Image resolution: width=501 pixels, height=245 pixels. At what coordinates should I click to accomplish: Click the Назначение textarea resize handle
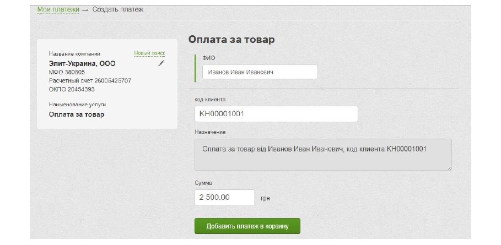tap(449, 167)
